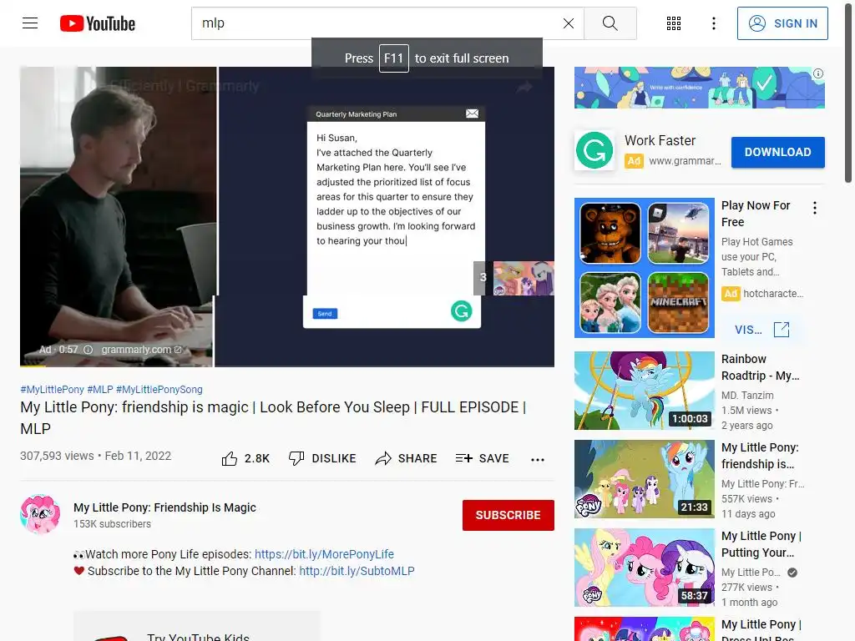The width and height of the screenshot is (855, 641).
Task: Open options menu for Play Now ad
Action: [815, 208]
